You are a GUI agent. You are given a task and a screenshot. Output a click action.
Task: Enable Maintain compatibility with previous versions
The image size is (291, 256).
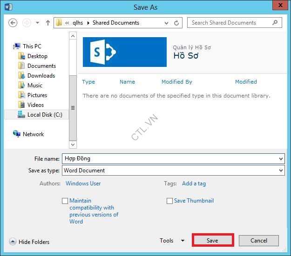pyautogui.click(x=65, y=201)
